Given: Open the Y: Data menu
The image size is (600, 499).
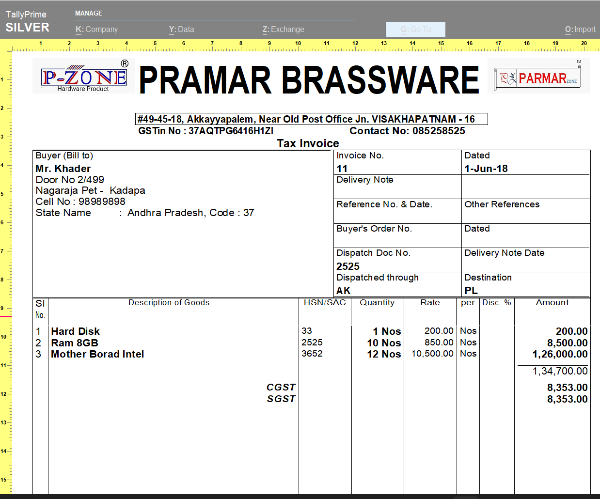Looking at the screenshot, I should tap(181, 30).
